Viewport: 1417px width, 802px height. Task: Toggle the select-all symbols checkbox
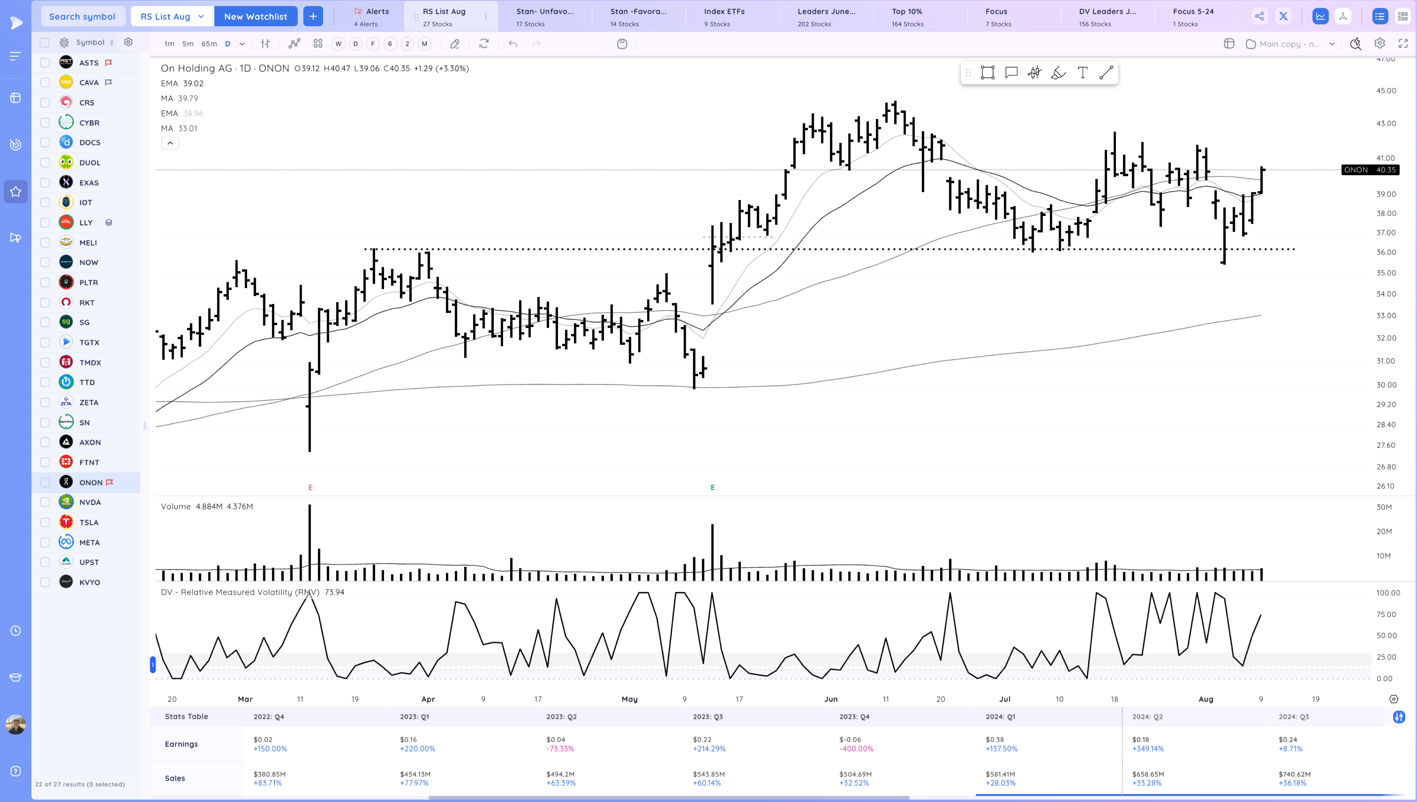pyautogui.click(x=45, y=42)
